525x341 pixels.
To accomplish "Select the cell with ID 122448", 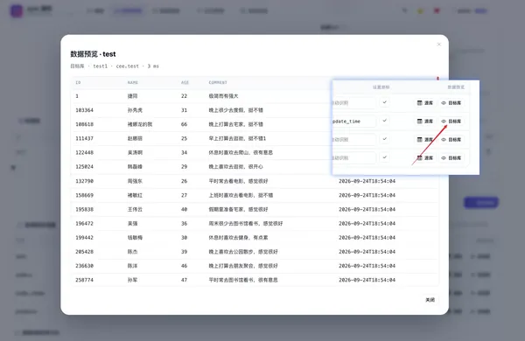I will [x=84, y=153].
